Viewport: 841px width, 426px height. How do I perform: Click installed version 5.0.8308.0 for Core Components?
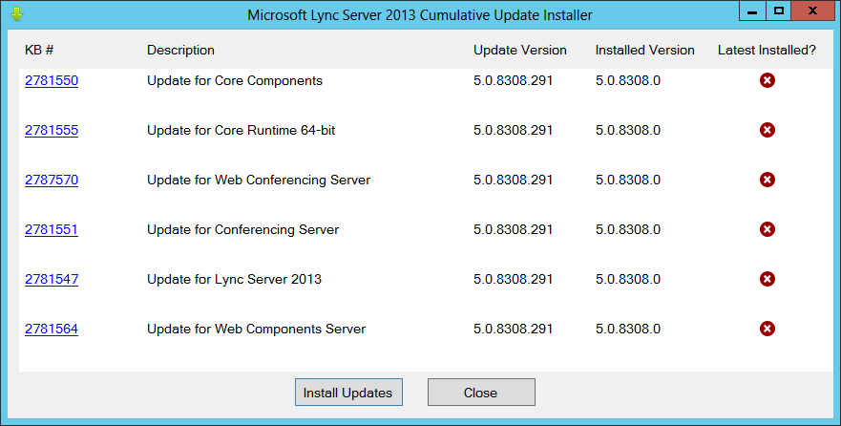click(628, 80)
